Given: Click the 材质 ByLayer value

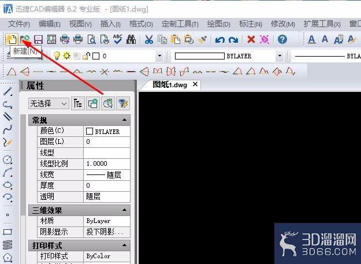Looking at the screenshot, I should coord(107,221).
